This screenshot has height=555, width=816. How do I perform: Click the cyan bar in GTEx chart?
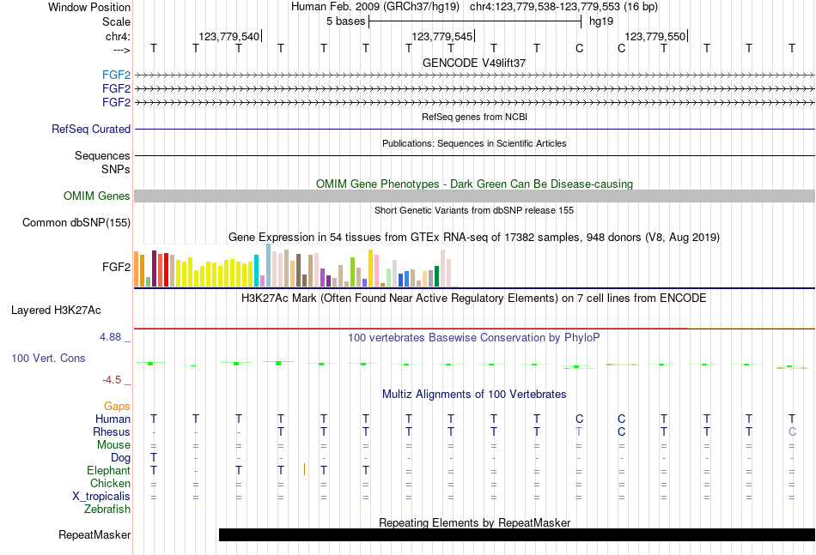click(257, 271)
